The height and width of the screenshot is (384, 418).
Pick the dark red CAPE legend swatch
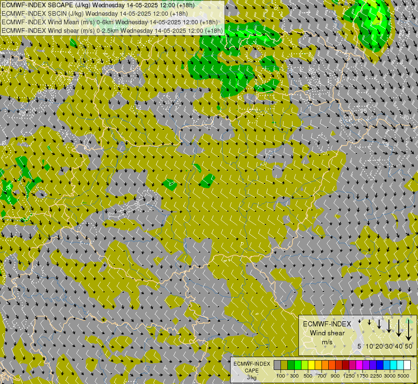pyautogui.click(x=346, y=365)
